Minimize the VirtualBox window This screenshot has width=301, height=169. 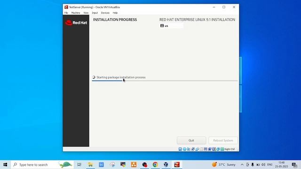click(x=214, y=7)
